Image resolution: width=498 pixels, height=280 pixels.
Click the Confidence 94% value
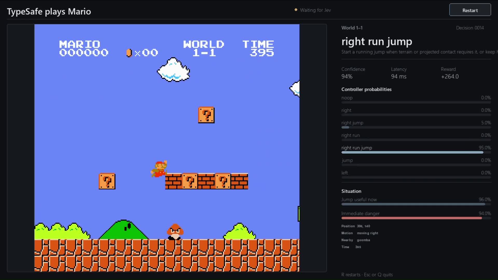[347, 76]
